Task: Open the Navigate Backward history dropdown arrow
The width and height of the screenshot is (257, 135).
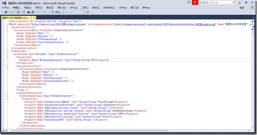Action: tap(9, 12)
